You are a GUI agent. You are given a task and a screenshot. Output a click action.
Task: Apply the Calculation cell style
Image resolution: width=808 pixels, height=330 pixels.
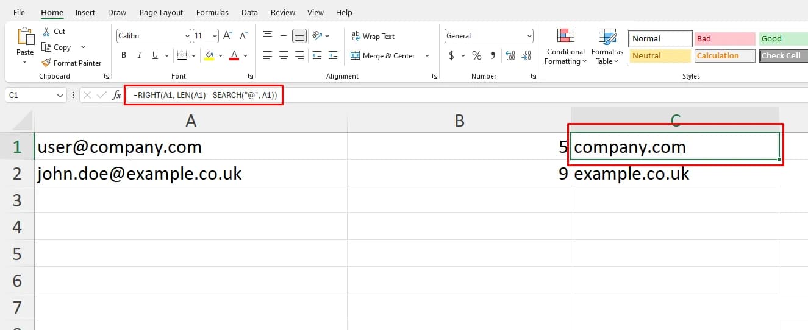click(x=724, y=55)
